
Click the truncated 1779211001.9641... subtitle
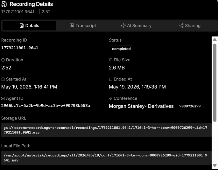click(x=20, y=12)
